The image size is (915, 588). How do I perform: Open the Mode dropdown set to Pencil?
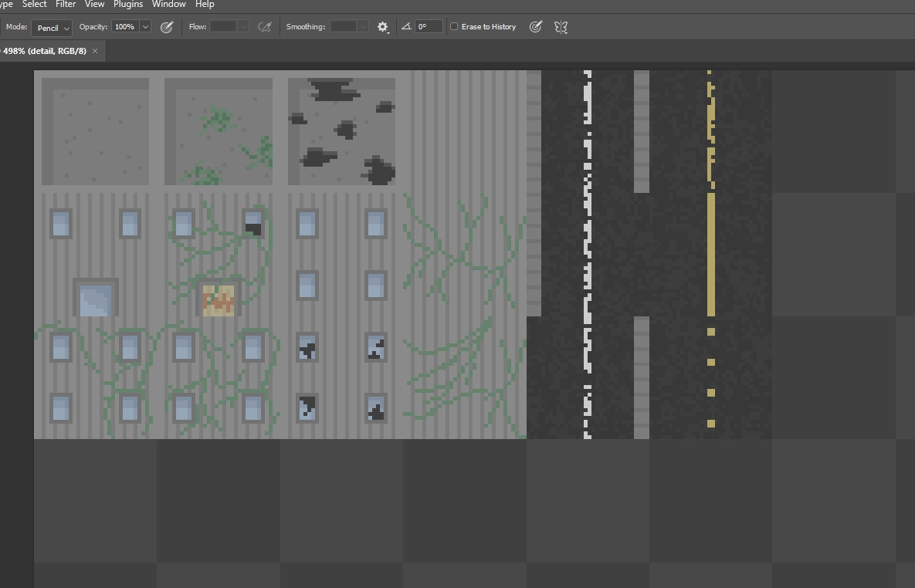[x=52, y=28]
